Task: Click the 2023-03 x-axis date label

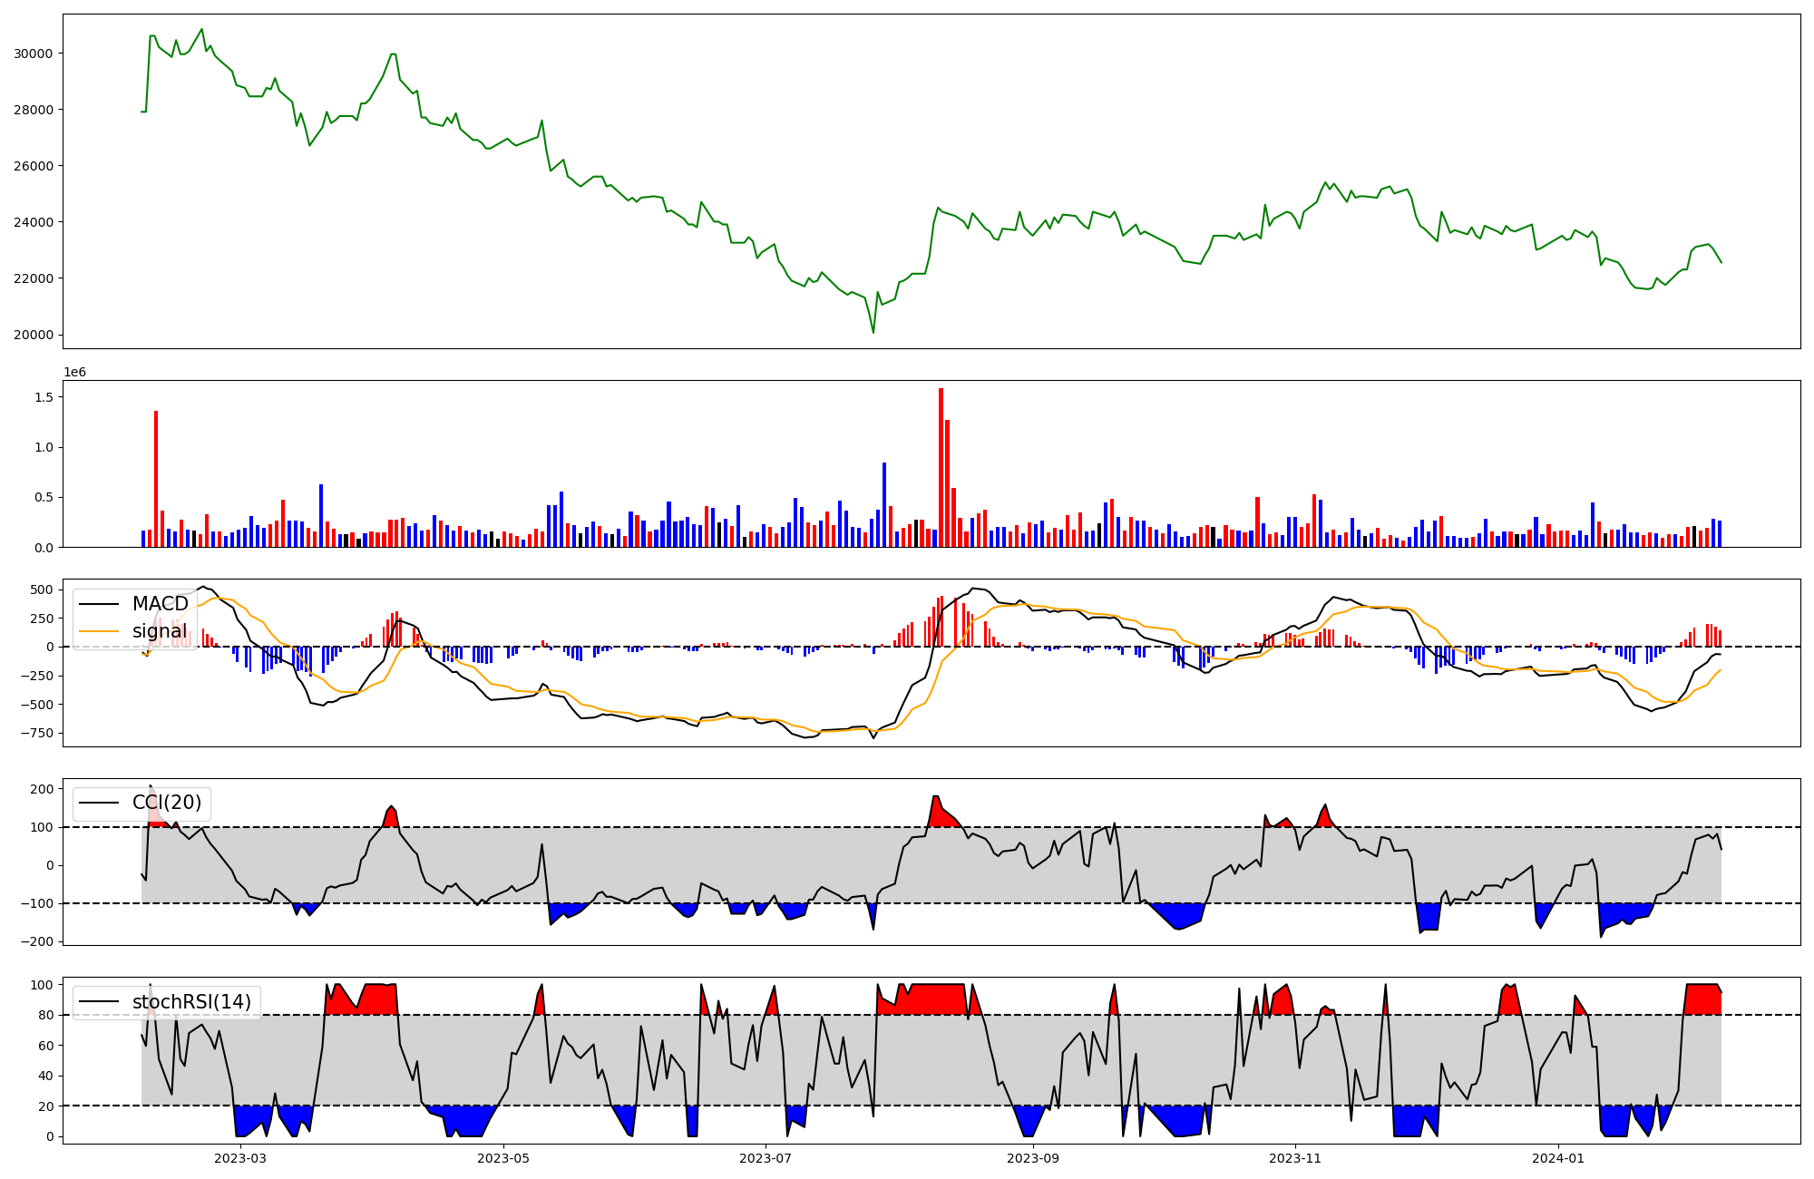Action: coord(240,1158)
